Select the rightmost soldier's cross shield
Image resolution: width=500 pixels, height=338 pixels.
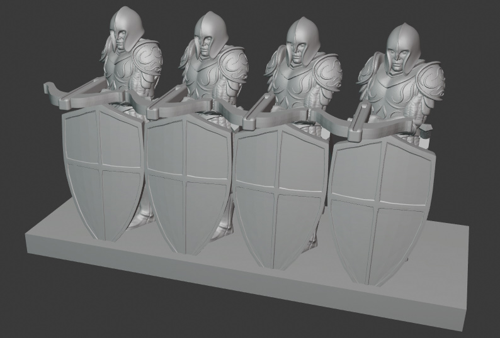(x=380, y=212)
